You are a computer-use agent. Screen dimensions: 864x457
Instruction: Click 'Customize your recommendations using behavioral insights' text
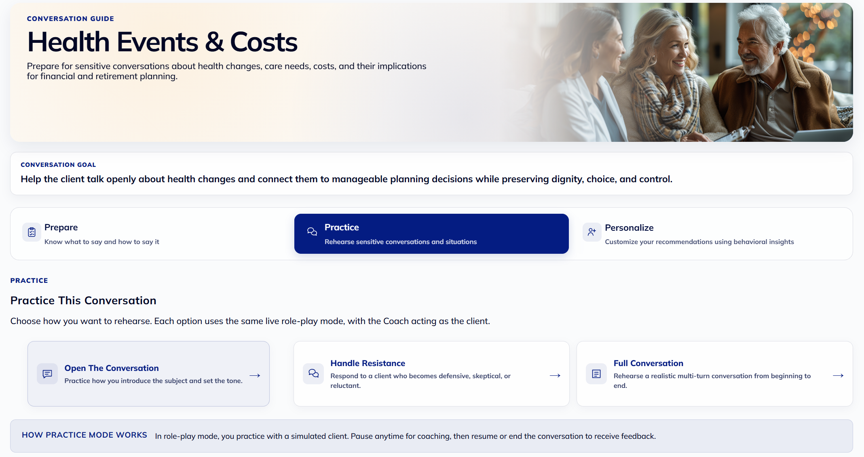click(x=699, y=242)
